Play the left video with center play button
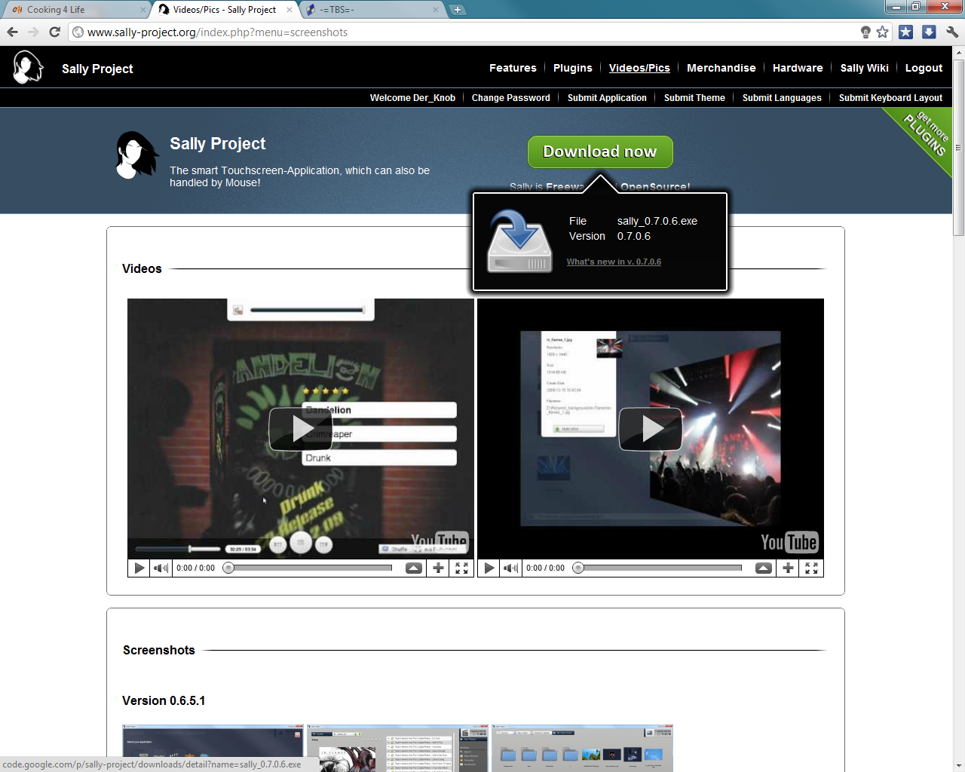Screen dimensions: 965x772 coord(301,429)
